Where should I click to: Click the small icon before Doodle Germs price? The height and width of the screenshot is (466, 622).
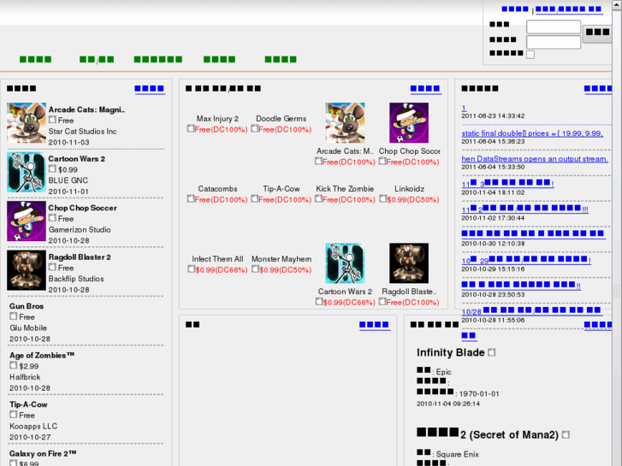click(x=255, y=128)
